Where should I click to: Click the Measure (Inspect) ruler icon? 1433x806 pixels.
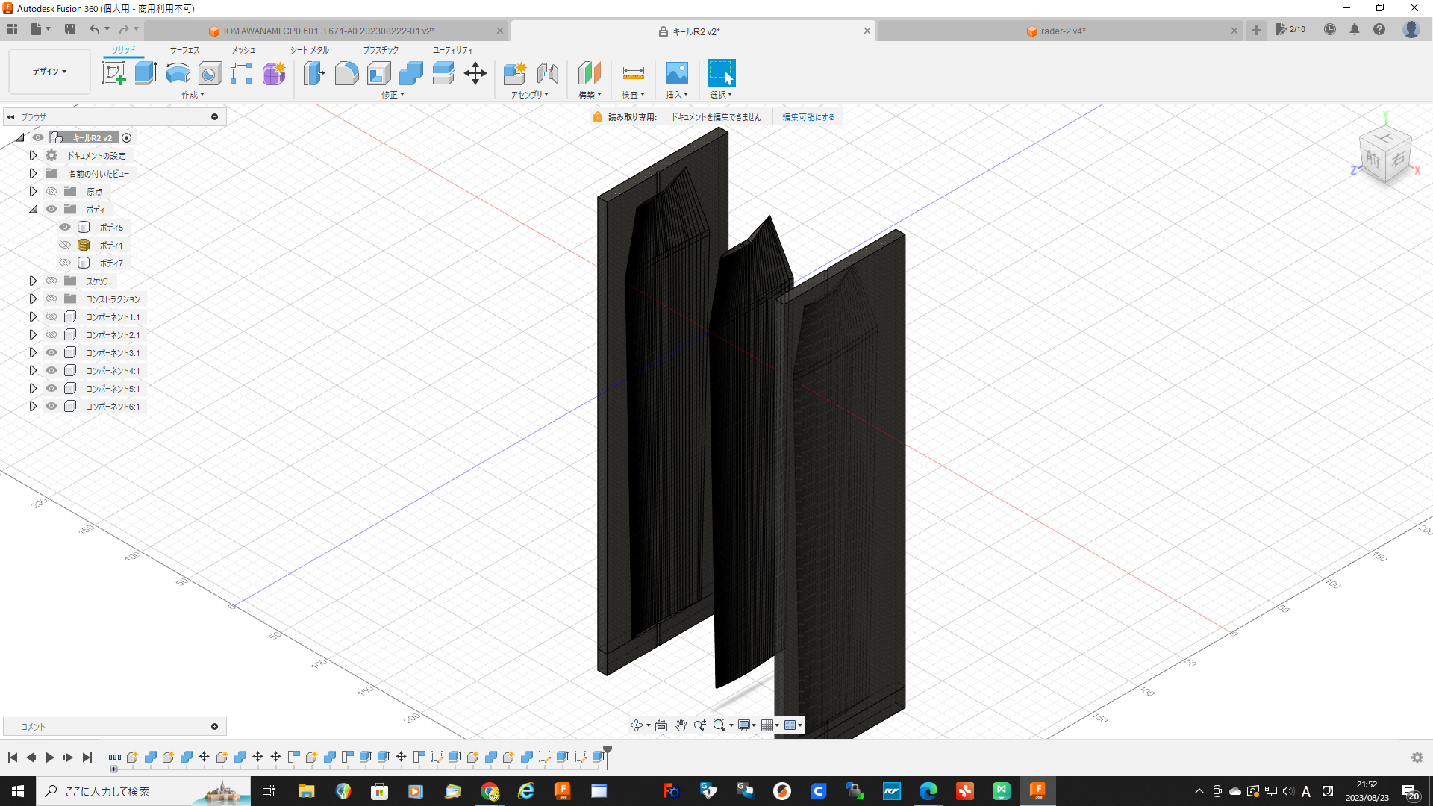[633, 73]
